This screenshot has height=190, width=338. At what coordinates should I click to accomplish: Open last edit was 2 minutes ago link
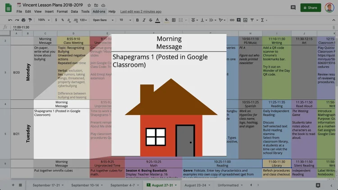click(x=141, y=11)
